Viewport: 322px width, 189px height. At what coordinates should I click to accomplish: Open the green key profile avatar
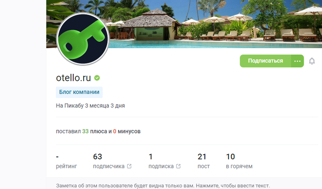click(83, 39)
